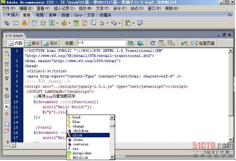Open the 查看(V) menu
236x161 pixels.
pos(43,8)
